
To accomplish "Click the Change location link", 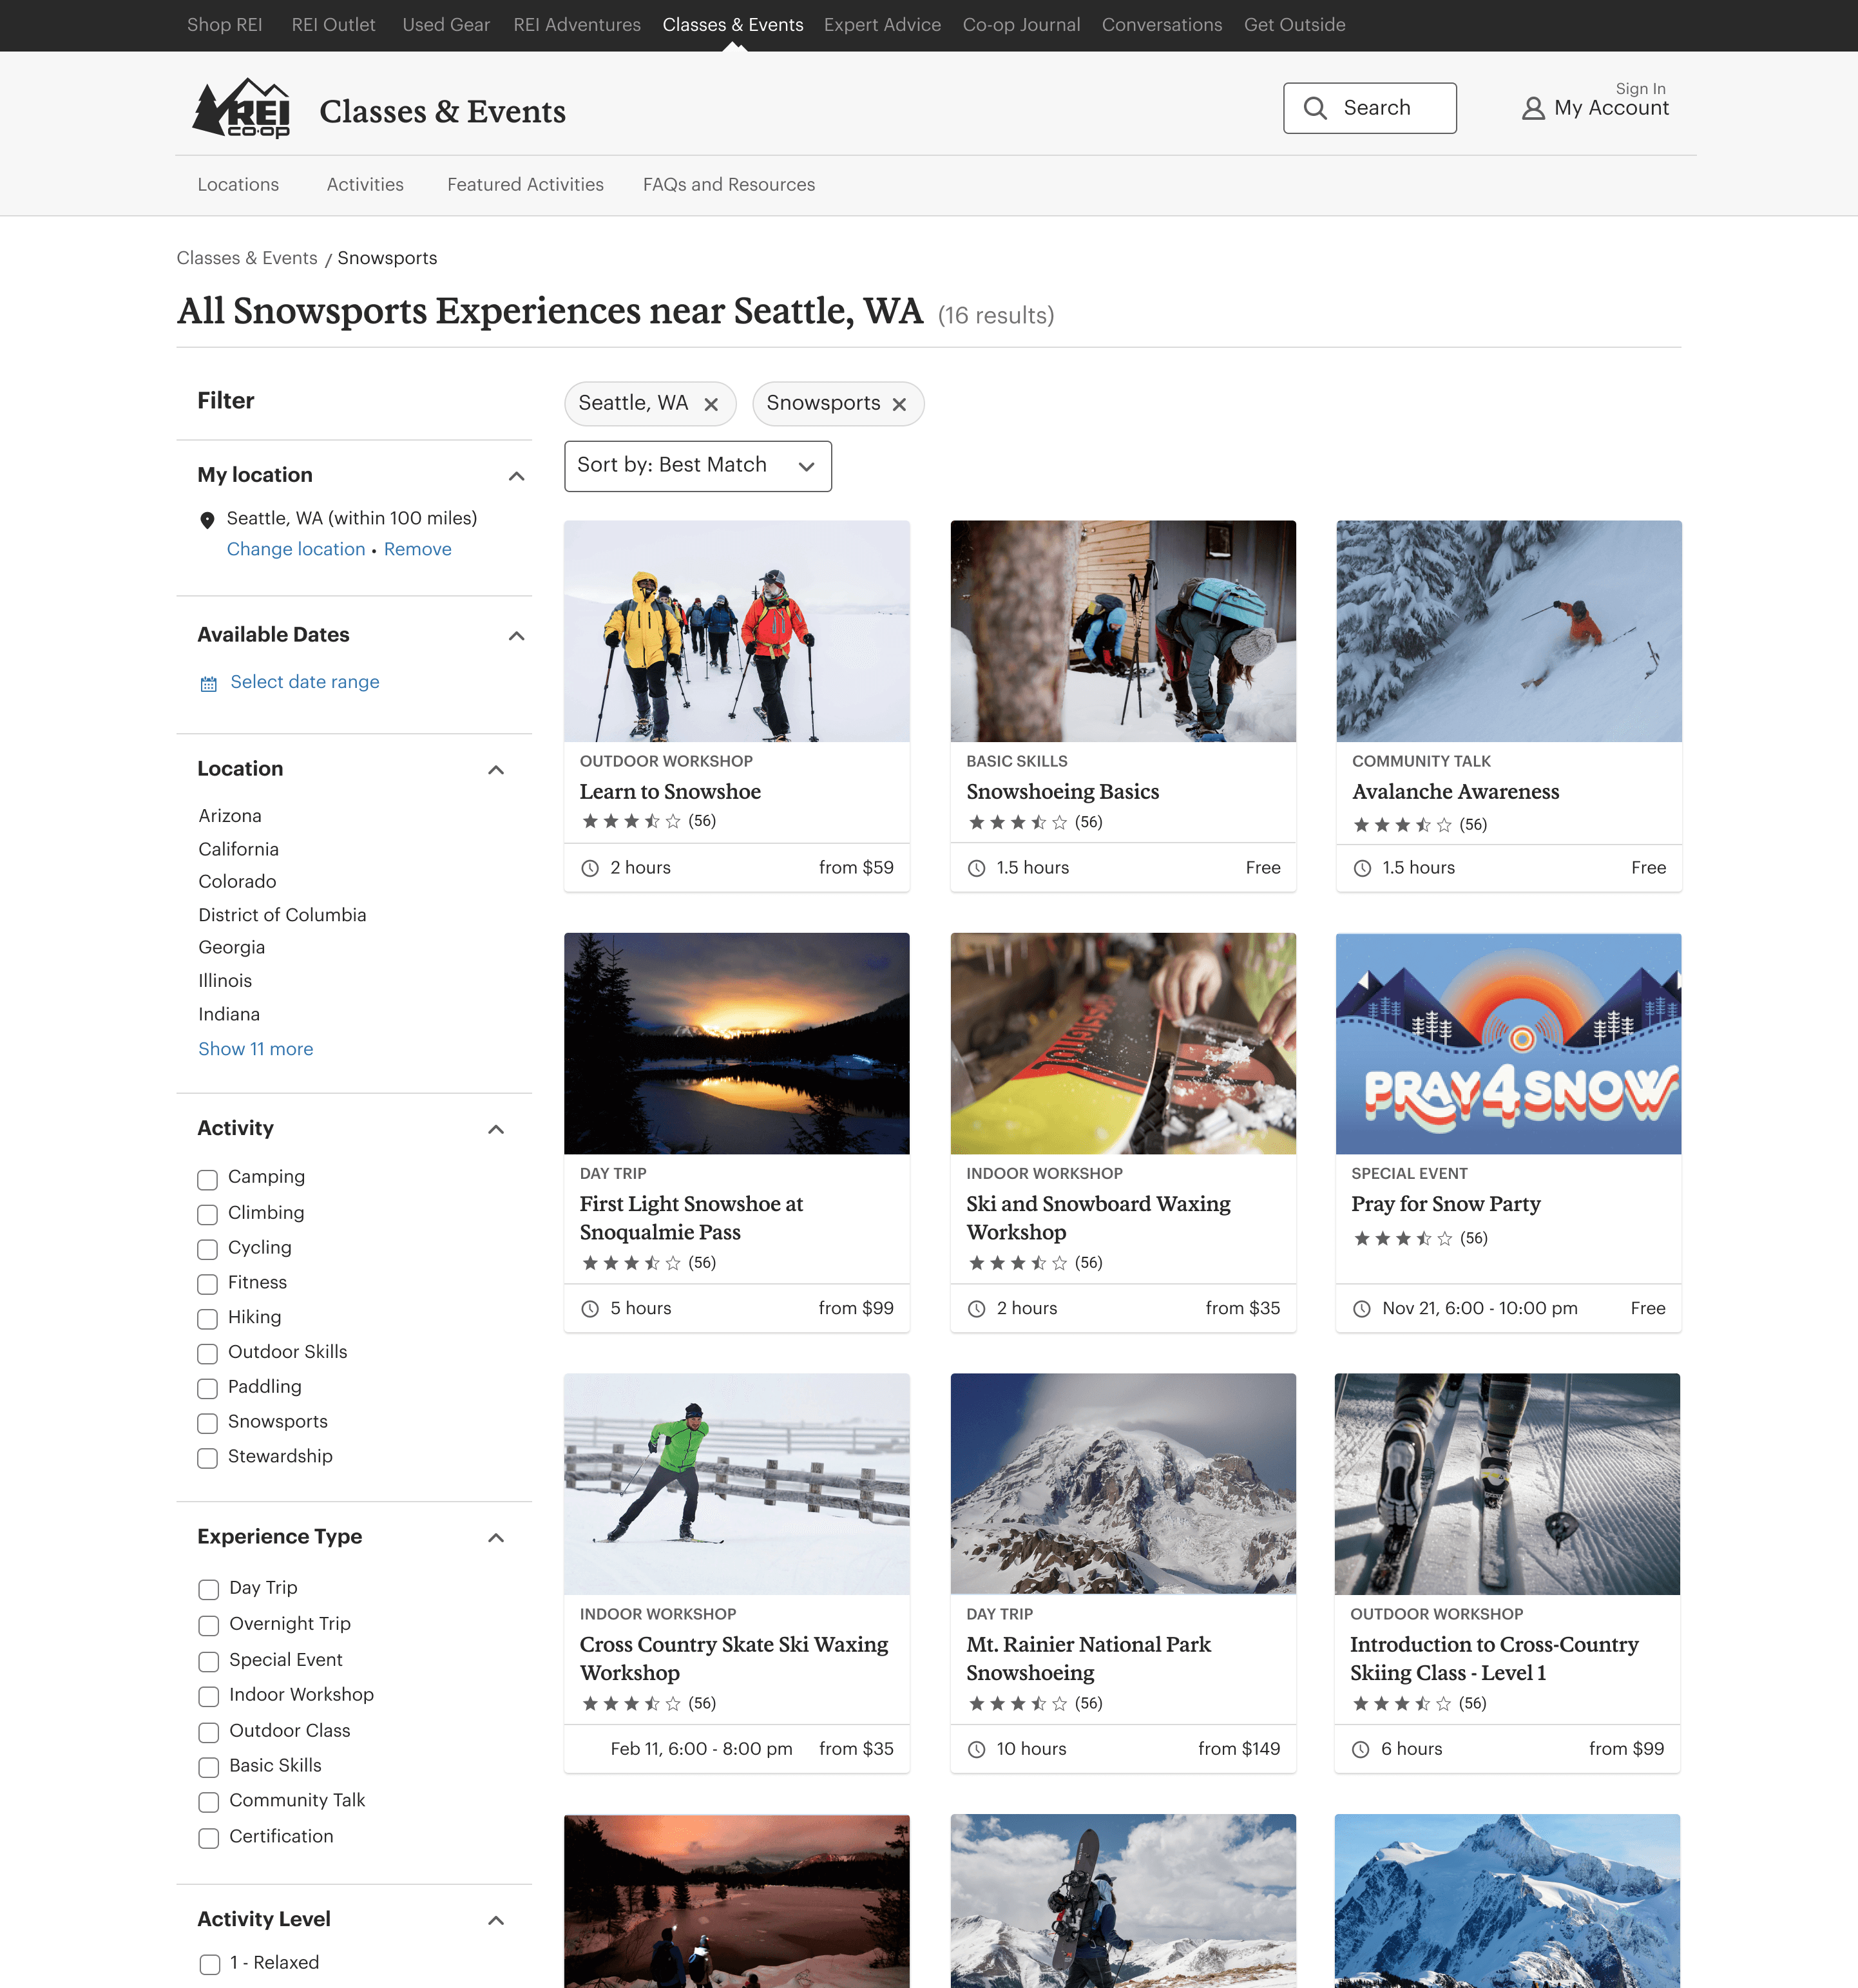I will pyautogui.click(x=295, y=549).
